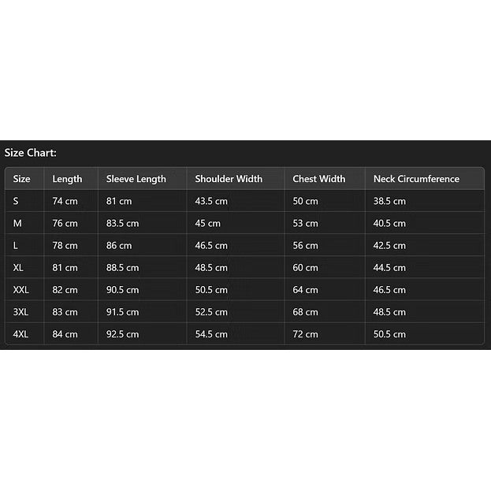Click the Neck Circumference column header
Screen dimensions: 491x491
416,179
